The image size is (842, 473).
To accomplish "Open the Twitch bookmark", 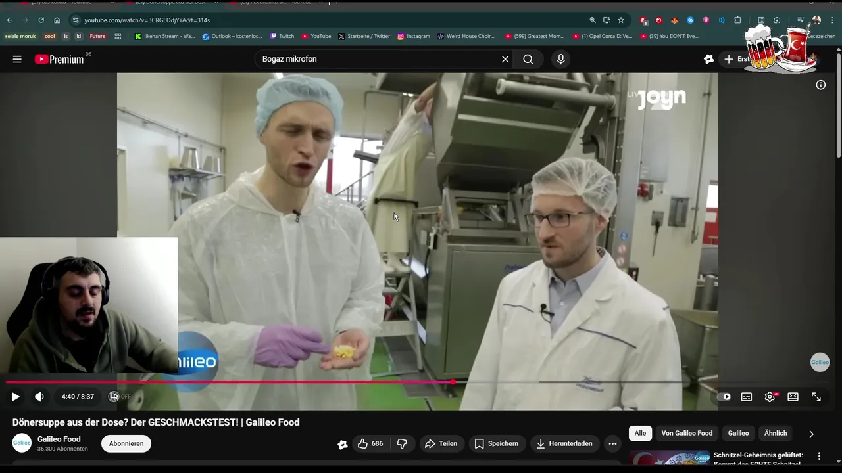I will tap(282, 36).
